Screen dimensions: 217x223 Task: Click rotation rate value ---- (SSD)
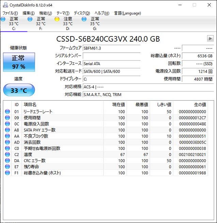click(198, 63)
